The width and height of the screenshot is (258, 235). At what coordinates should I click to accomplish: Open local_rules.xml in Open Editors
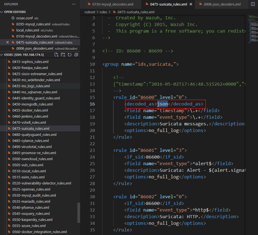[x=40, y=30]
